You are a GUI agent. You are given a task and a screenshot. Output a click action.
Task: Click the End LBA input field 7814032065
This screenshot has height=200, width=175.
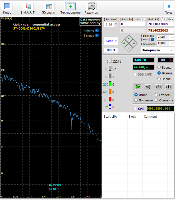click(x=161, y=24)
